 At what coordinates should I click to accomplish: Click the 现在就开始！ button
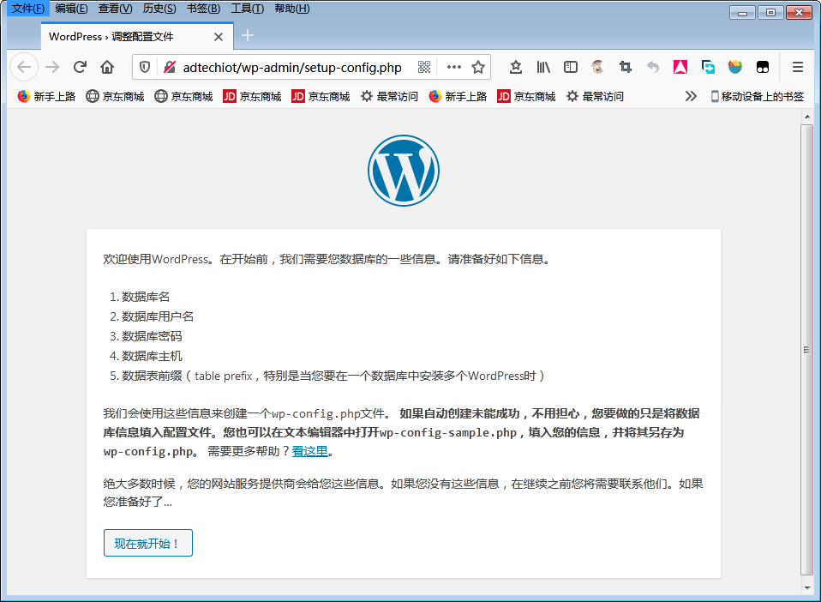pyautogui.click(x=147, y=542)
